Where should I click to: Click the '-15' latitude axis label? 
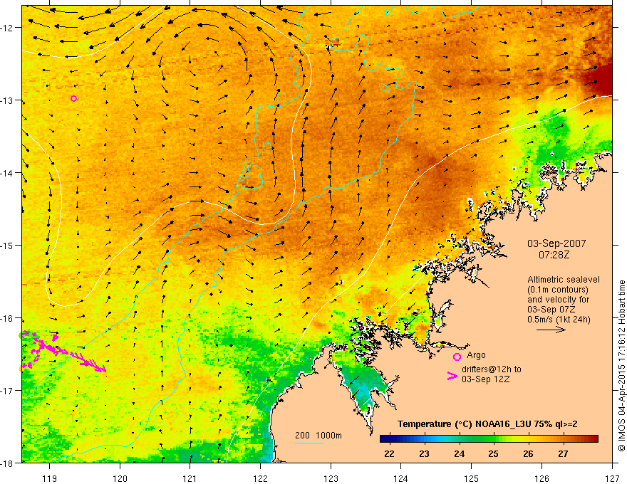[8, 245]
